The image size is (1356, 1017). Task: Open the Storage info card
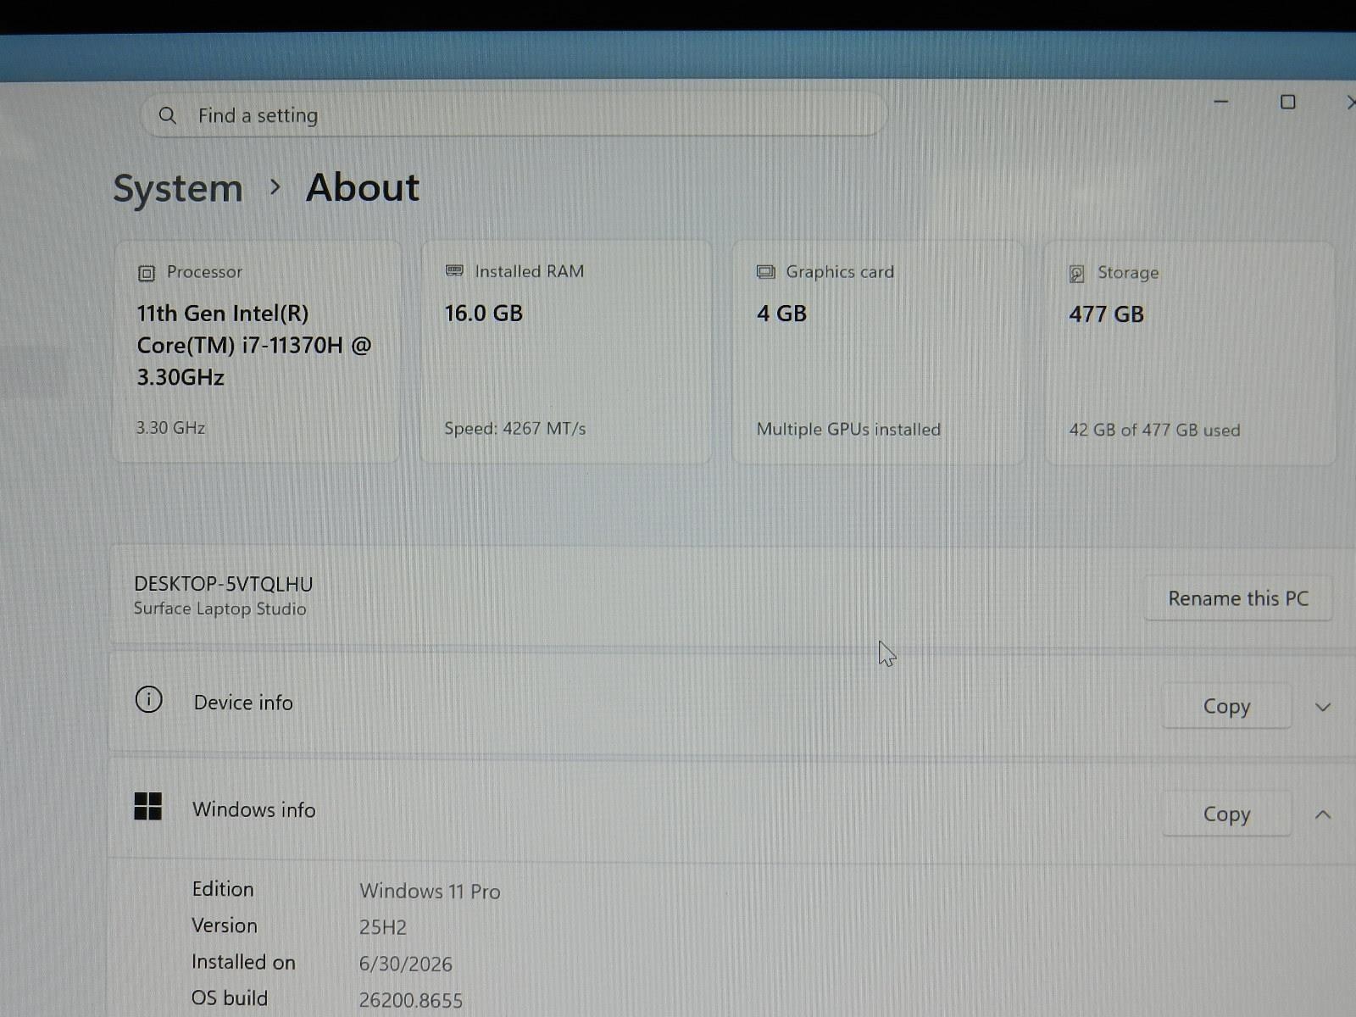pos(1190,353)
